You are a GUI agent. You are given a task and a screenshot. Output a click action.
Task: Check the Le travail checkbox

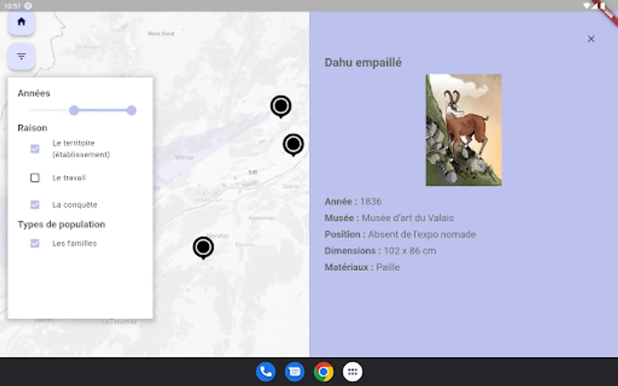pyautogui.click(x=35, y=178)
